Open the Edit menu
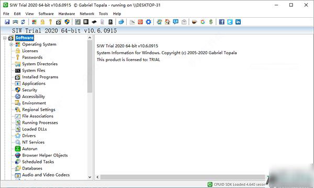 coord(17,14)
